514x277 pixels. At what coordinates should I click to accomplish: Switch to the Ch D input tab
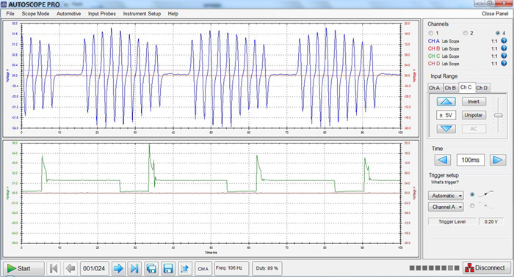click(482, 88)
